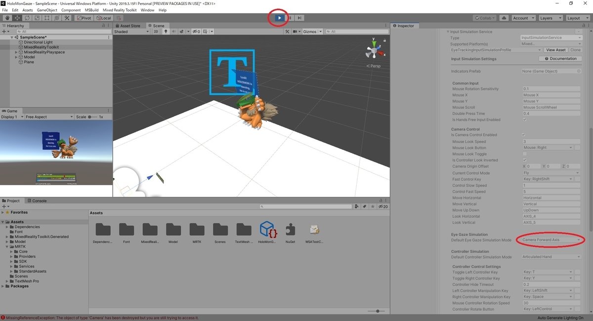593x321 pixels.
Task: Select the Hand tool in the toolbar
Action: pos(7,18)
